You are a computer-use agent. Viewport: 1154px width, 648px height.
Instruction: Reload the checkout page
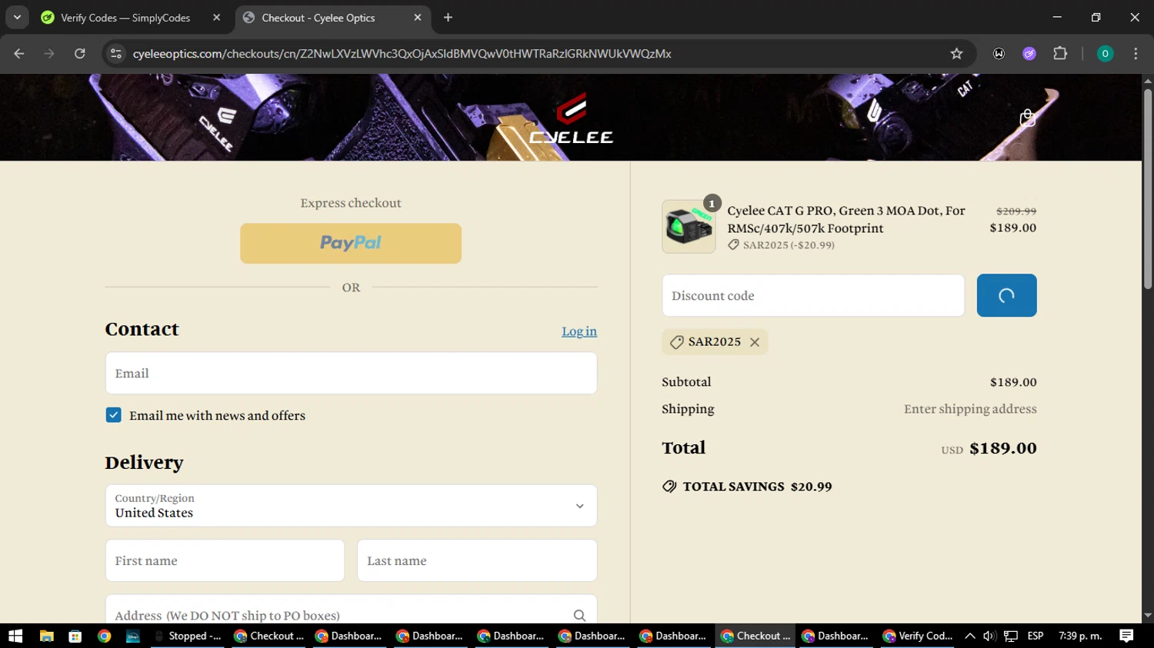(79, 53)
